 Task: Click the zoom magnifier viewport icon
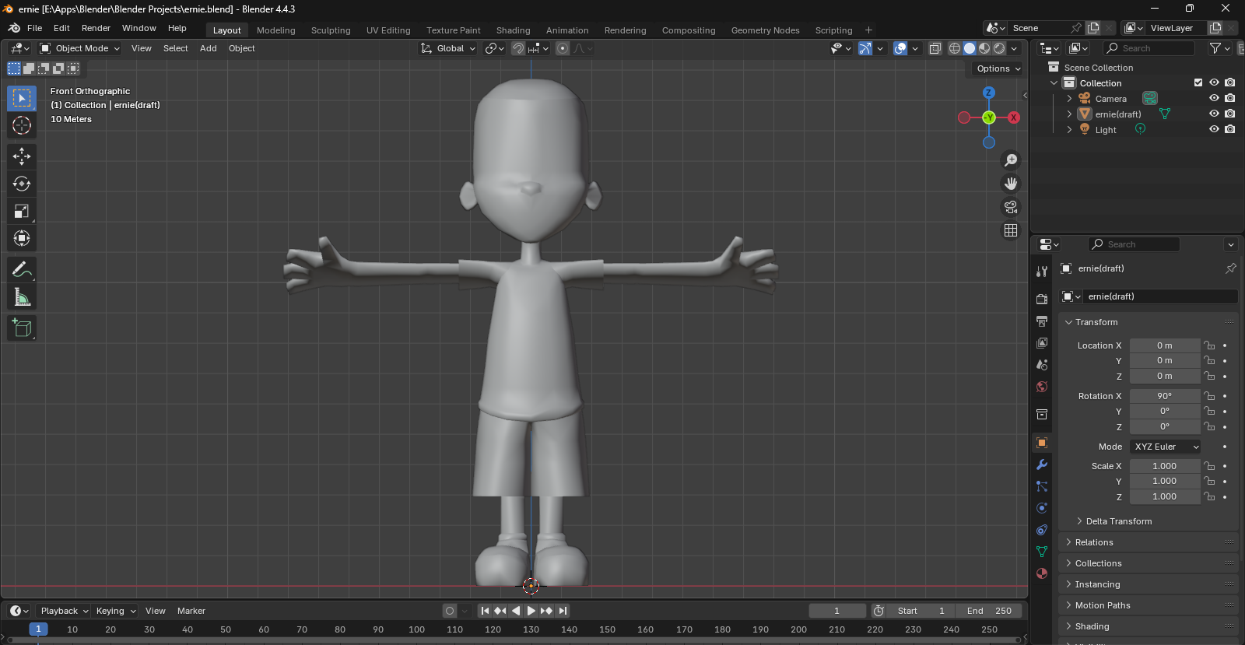[x=1011, y=160]
